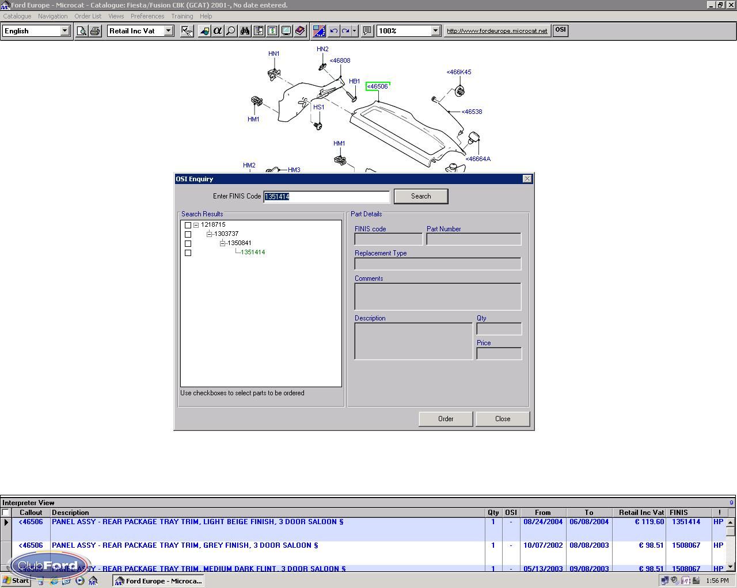Open the 100% zoom dropdown
Image resolution: width=737 pixels, height=588 pixels.
[435, 31]
